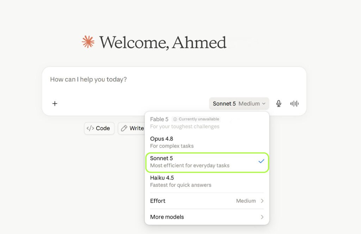Expand the Effort submenu chevron
Image resolution: width=361 pixels, height=234 pixels.
click(262, 201)
